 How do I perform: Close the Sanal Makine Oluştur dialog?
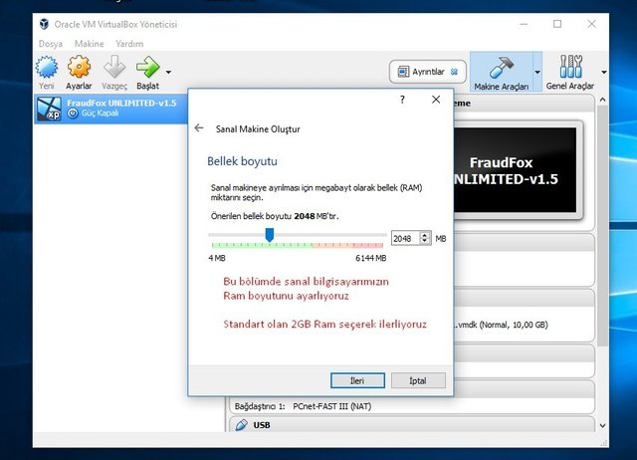(436, 100)
